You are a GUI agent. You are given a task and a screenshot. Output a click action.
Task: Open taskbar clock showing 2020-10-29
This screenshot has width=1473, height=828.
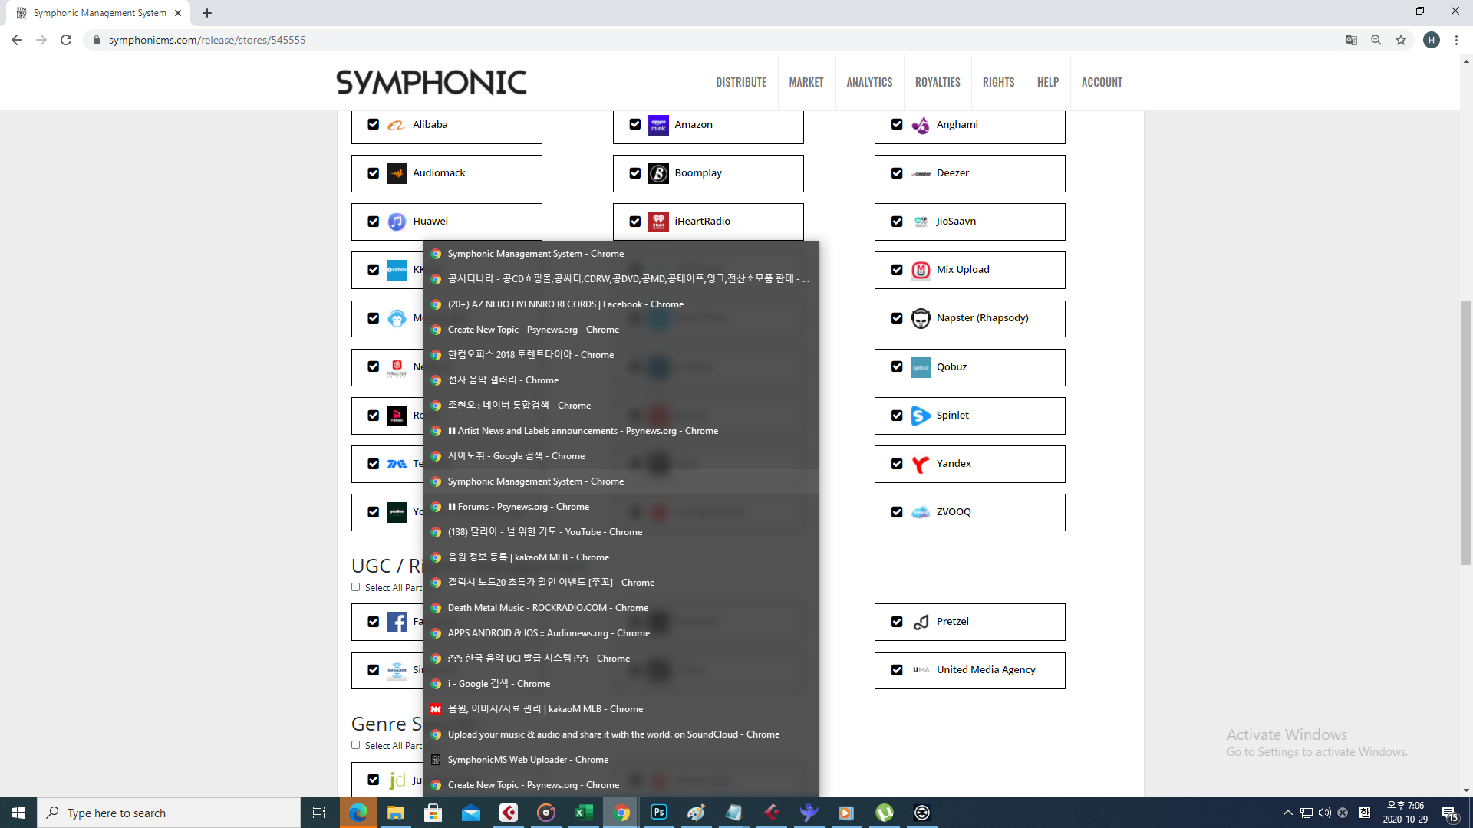click(x=1405, y=813)
